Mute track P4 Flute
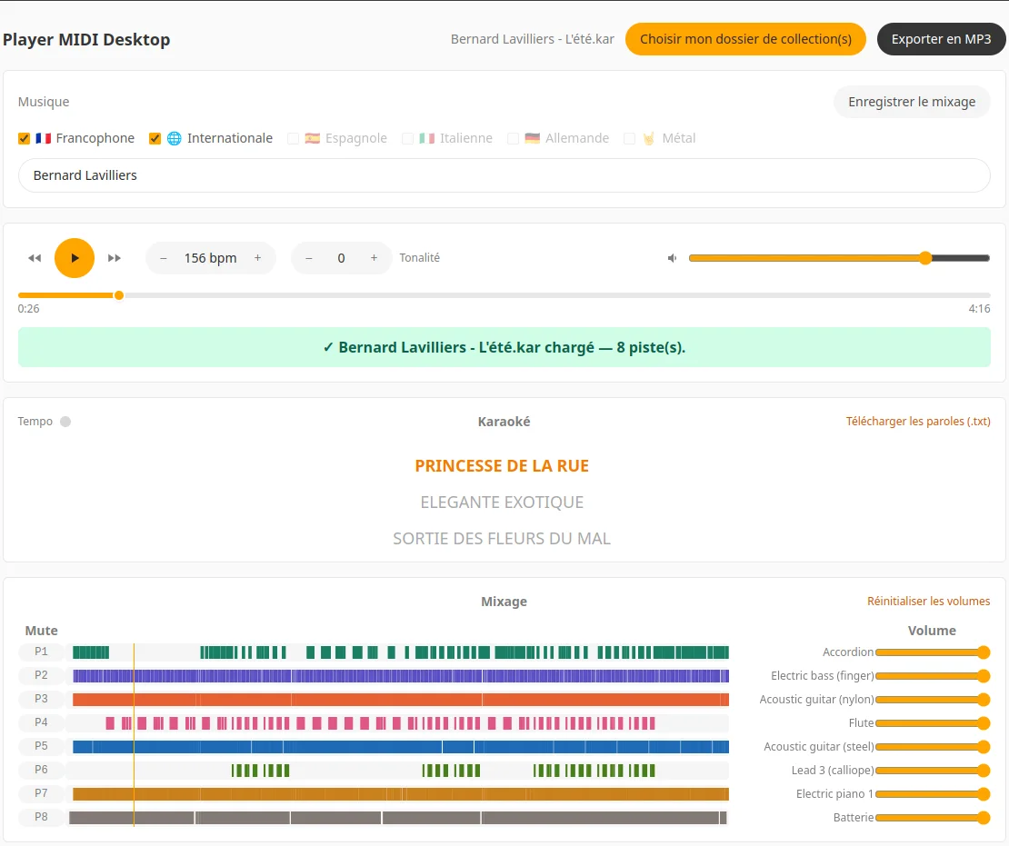This screenshot has height=846, width=1009. (x=41, y=722)
